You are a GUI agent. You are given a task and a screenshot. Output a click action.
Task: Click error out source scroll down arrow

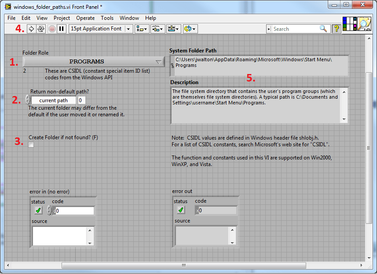click(232, 242)
